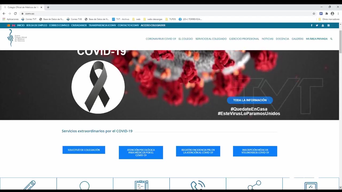Click the Colegio de Médicos Valencia logo
342x192 pixels.
pyautogui.click(x=17, y=38)
